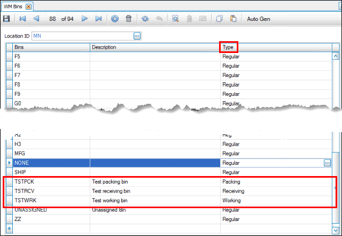Add a new record with plus icon
Image resolution: width=342 pixels, height=236 pixels.
[115, 19]
